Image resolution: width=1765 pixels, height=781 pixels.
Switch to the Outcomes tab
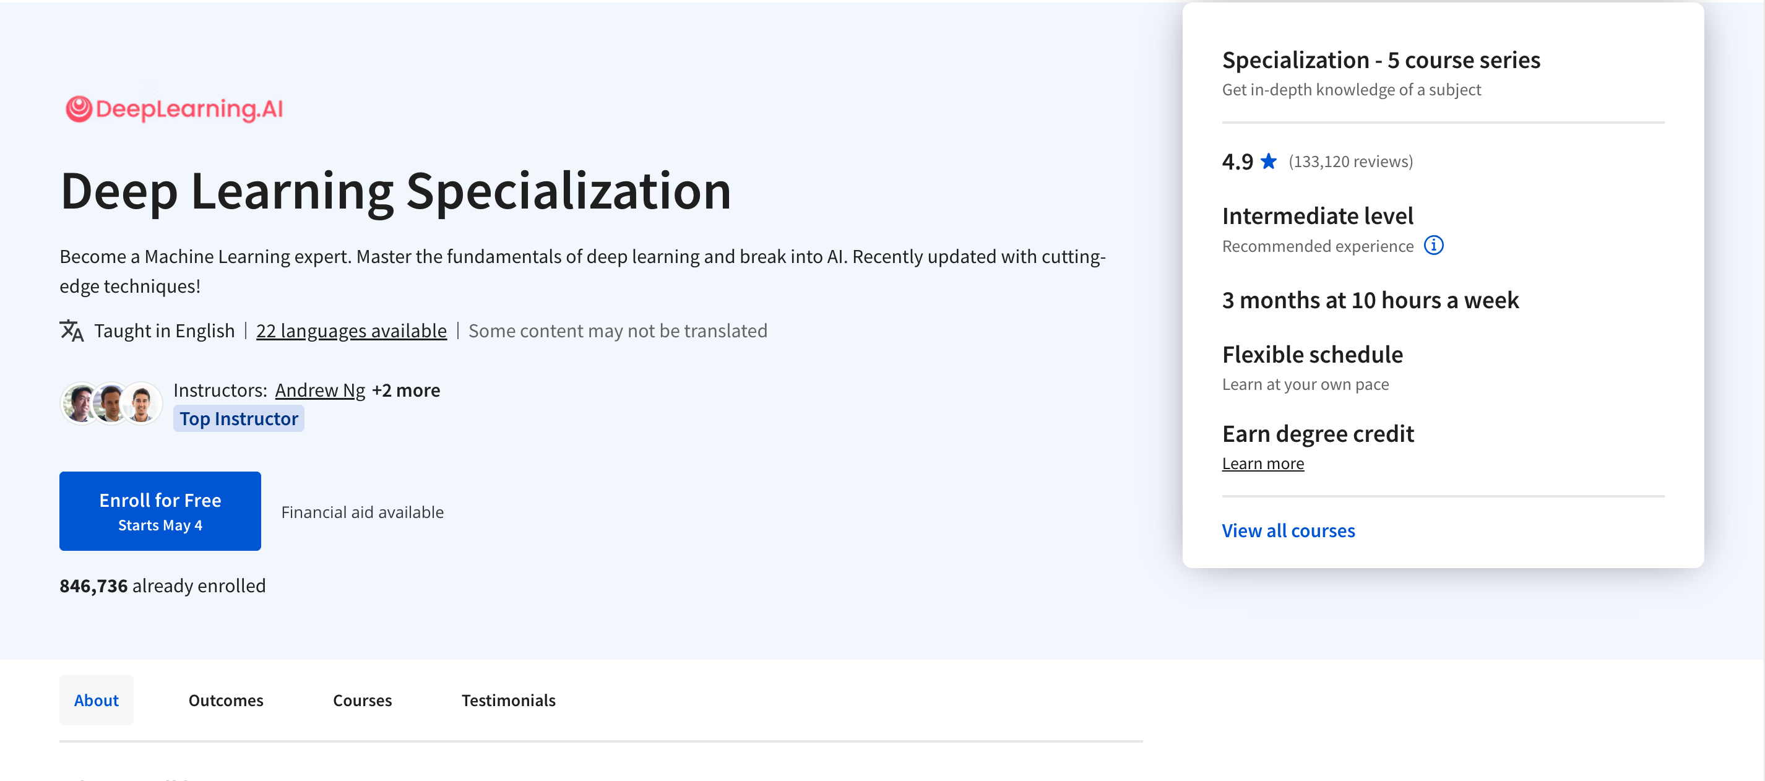(226, 700)
